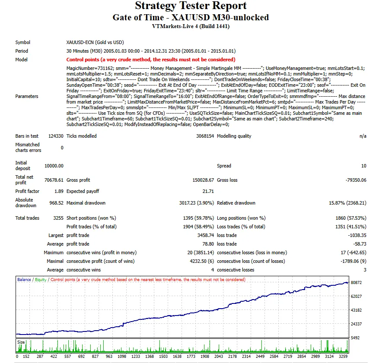Screen dimensions: 379x363
Task: Click Ticks modelled value '3068154'
Action: 205,136
